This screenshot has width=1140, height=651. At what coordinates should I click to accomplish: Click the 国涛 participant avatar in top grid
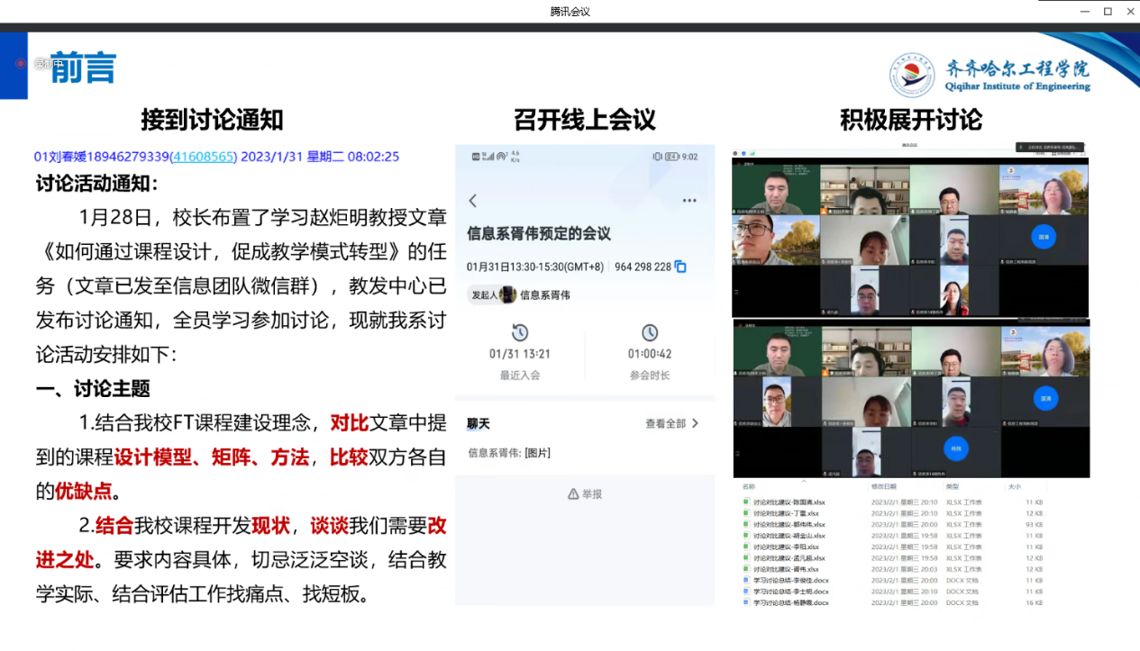tap(1044, 236)
